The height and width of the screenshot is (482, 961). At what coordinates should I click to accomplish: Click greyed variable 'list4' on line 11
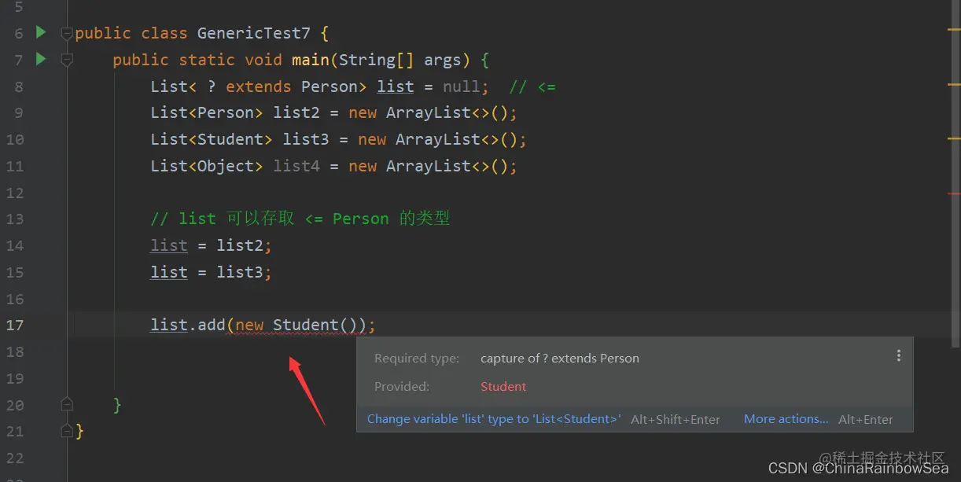pyautogui.click(x=296, y=167)
